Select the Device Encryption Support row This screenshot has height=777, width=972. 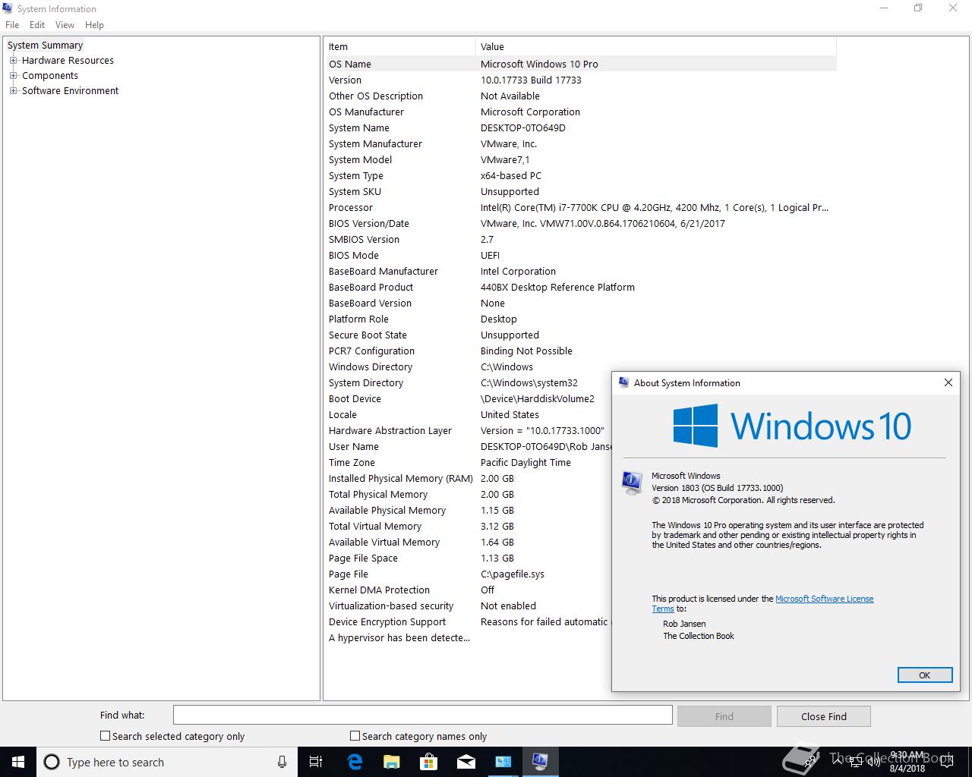pyautogui.click(x=469, y=621)
